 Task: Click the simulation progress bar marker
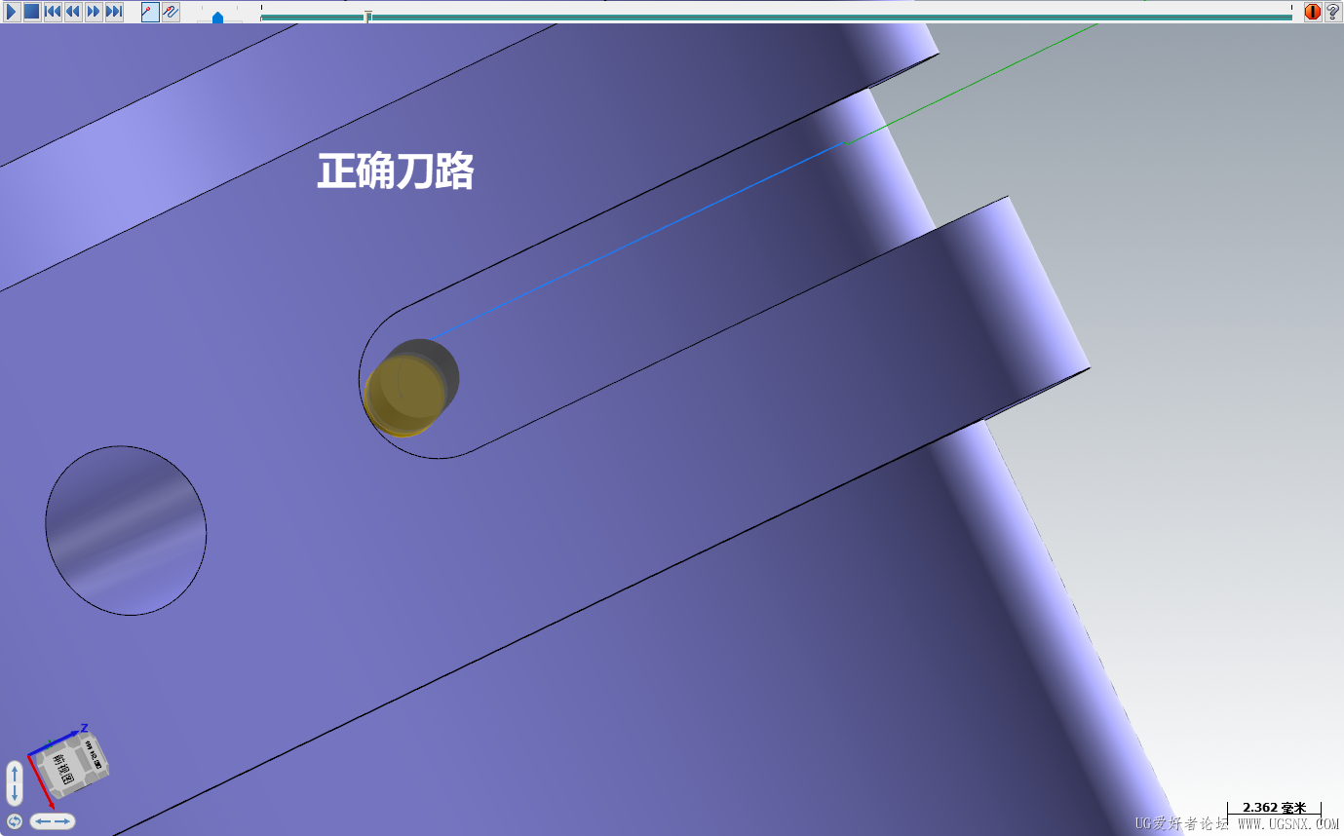(x=367, y=17)
